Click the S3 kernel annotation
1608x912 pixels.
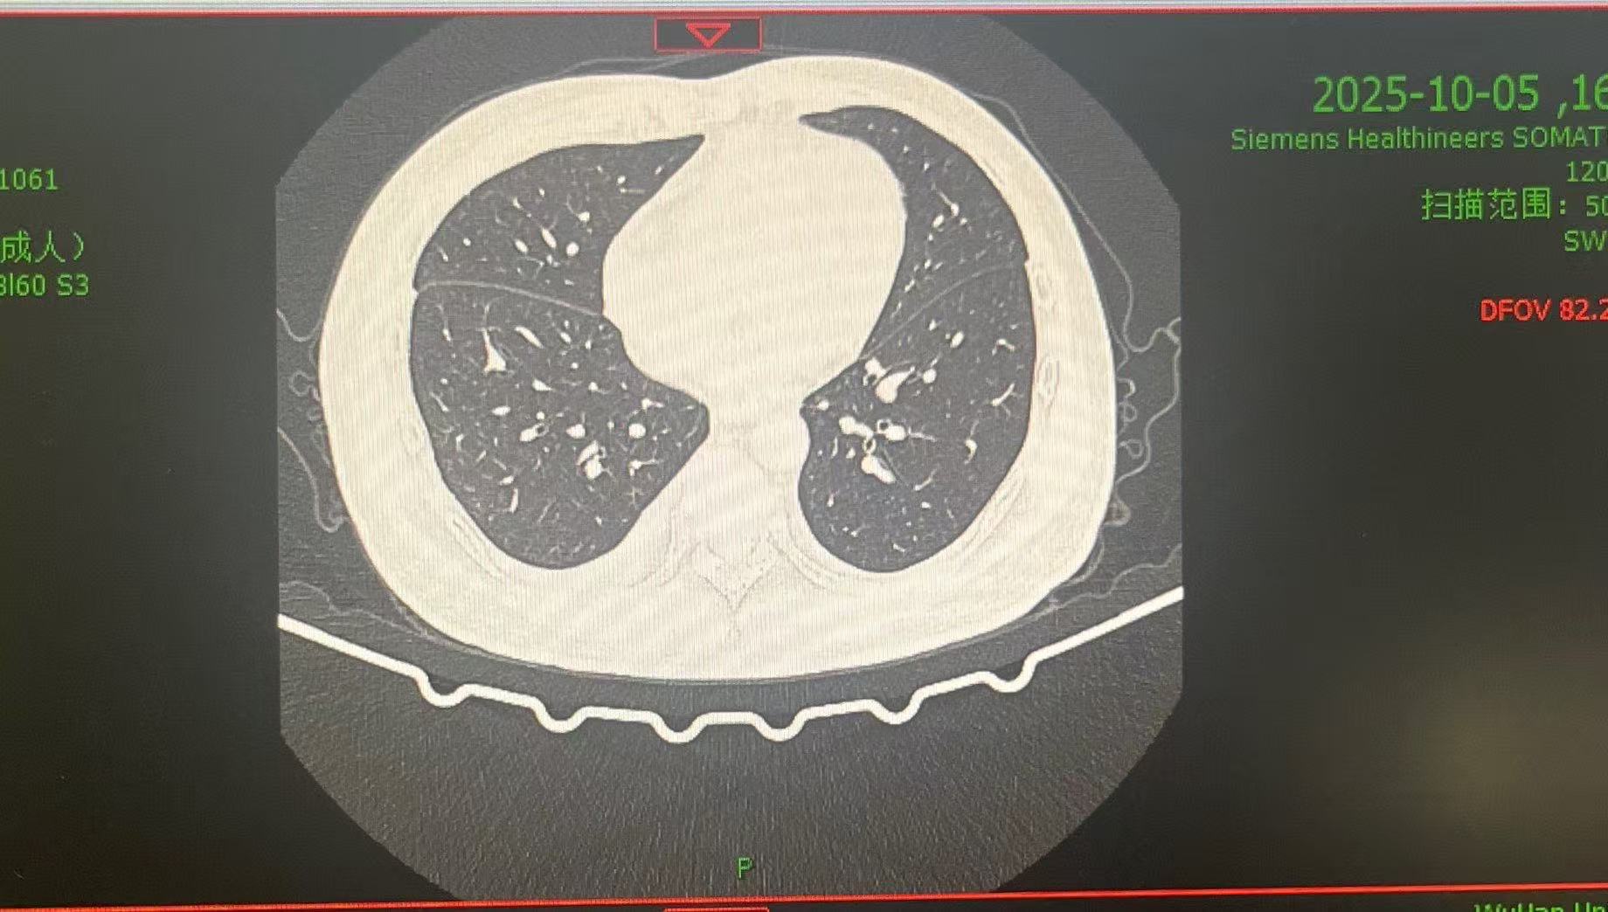click(x=72, y=286)
